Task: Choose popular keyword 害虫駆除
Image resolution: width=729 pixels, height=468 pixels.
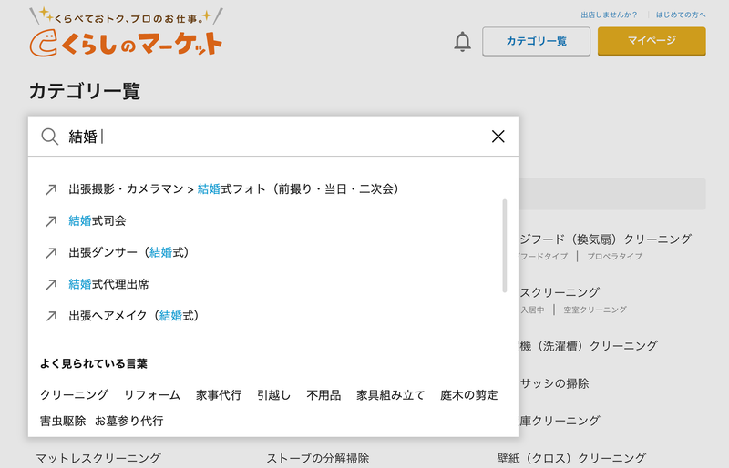Action: (x=63, y=421)
